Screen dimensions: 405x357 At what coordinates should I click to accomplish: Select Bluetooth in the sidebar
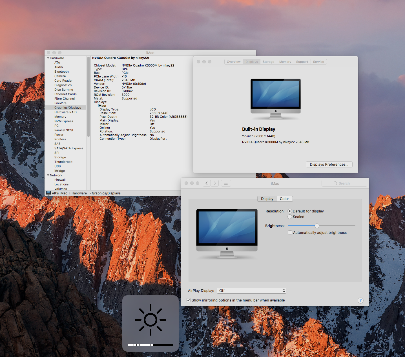point(61,72)
